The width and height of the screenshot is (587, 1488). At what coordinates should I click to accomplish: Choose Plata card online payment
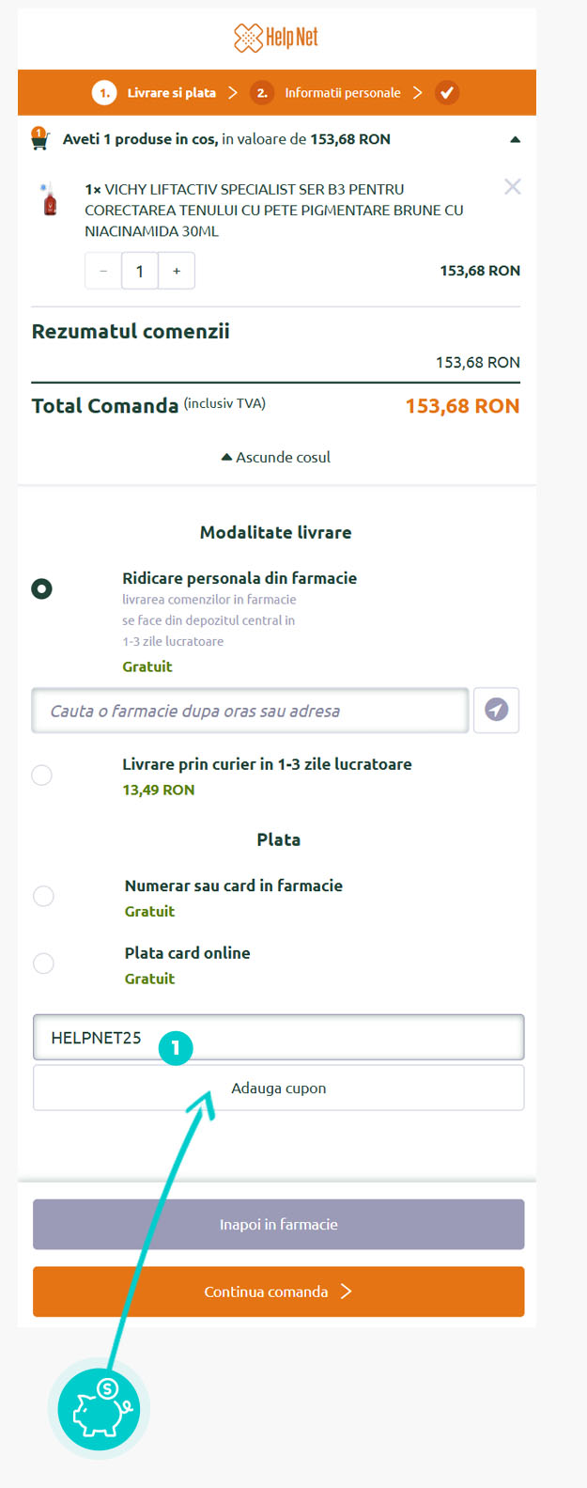[43, 963]
